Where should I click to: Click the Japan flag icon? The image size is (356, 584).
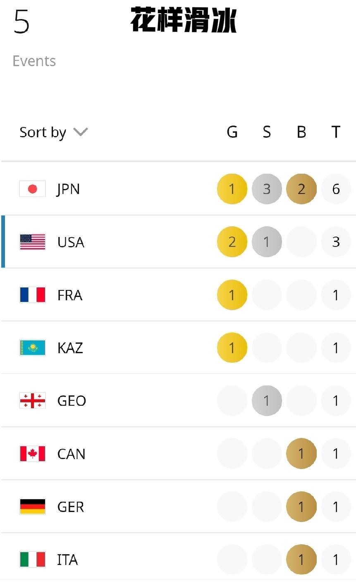point(32,189)
